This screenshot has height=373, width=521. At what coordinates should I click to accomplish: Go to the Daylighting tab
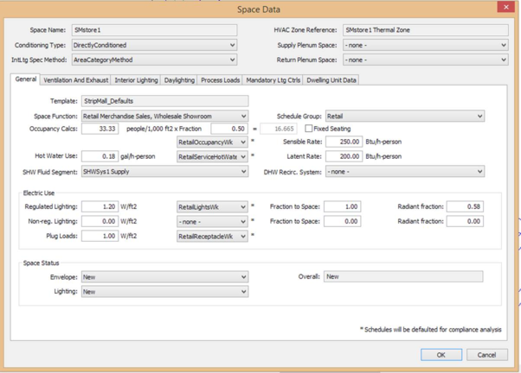(179, 80)
